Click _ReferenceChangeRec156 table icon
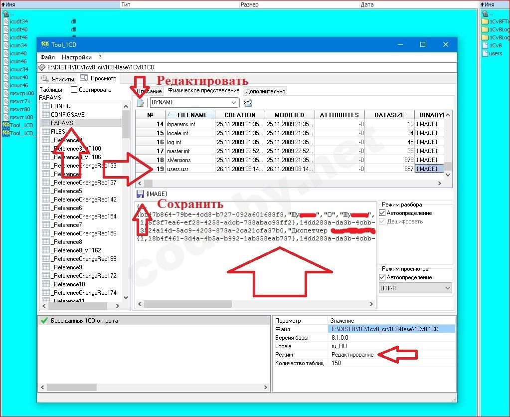510x417 pixels. tap(45, 233)
